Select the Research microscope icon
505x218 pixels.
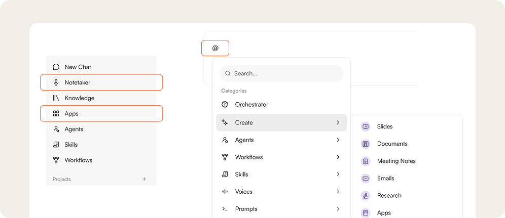(x=365, y=196)
